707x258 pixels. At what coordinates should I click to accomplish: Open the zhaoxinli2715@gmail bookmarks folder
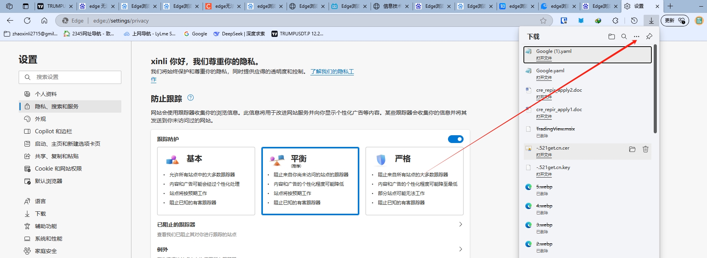point(31,34)
